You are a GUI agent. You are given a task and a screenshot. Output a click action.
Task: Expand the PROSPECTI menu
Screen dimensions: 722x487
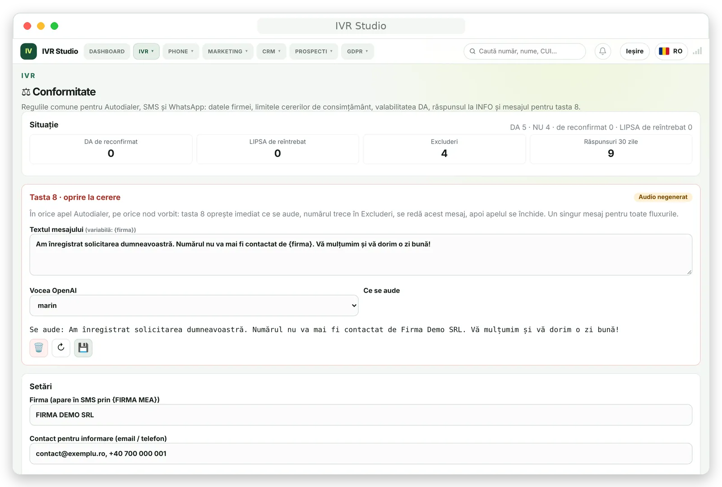(x=314, y=51)
